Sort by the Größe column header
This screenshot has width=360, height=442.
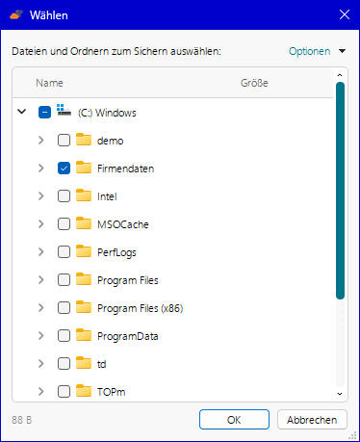pyautogui.click(x=254, y=83)
